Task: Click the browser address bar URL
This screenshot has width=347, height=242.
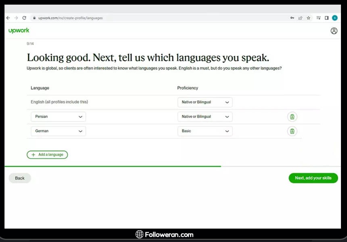Action: point(71,18)
